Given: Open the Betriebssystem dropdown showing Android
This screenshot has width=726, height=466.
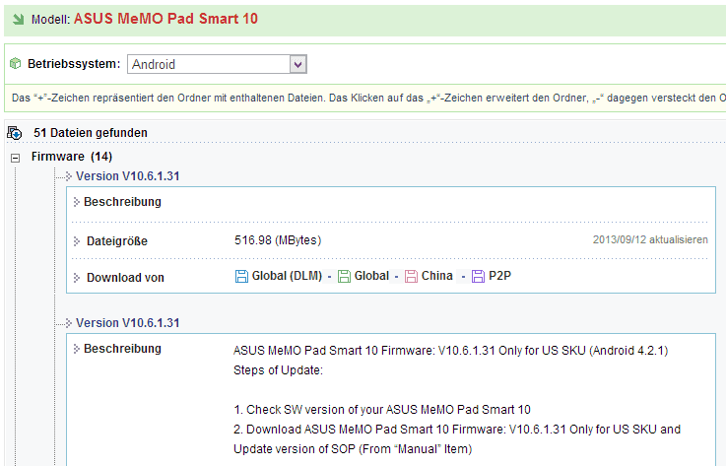Looking at the screenshot, I should point(217,64).
